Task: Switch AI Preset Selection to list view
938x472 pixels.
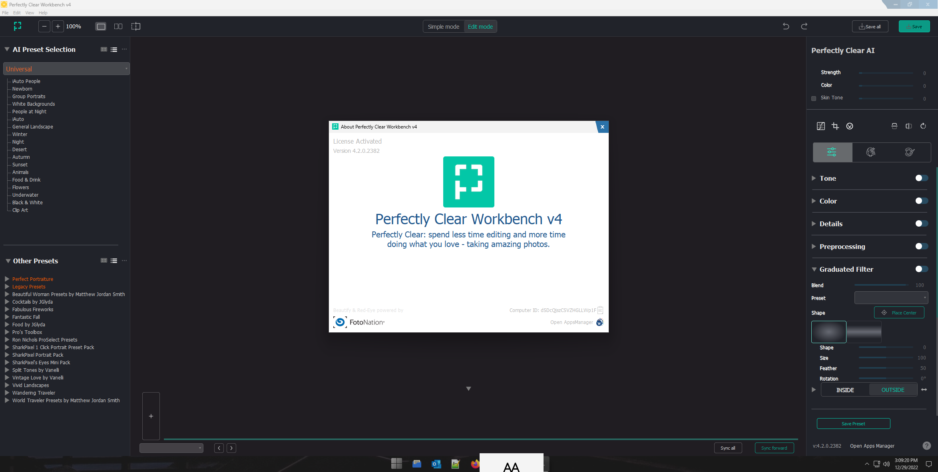Action: click(x=114, y=49)
